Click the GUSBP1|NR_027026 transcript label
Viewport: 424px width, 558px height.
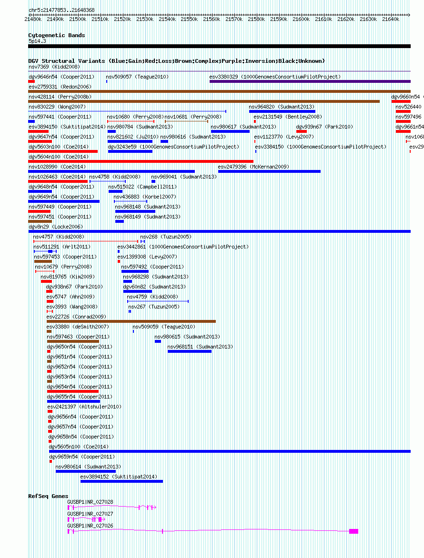pos(90,526)
